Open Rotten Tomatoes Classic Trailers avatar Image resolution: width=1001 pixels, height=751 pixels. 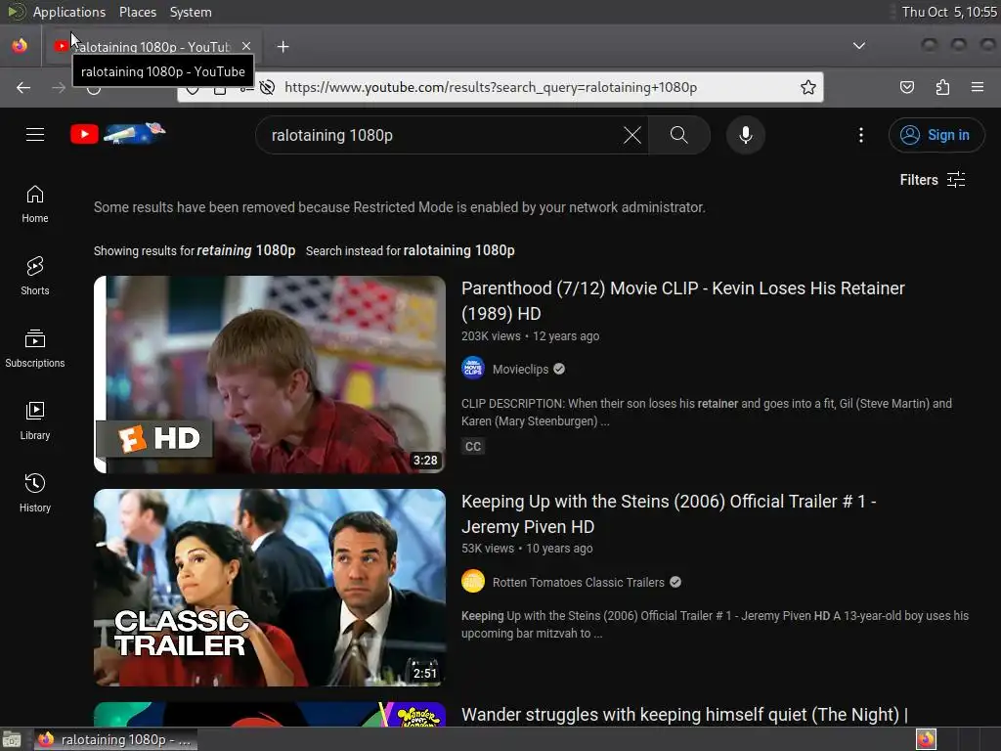473,582
